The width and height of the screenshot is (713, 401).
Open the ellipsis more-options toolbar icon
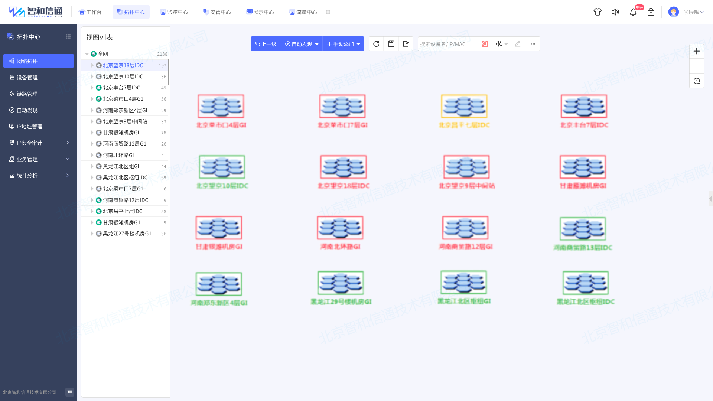coord(533,44)
